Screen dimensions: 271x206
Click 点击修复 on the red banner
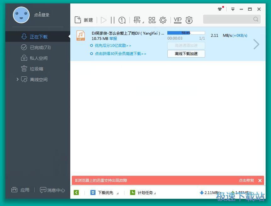[x=246, y=181]
